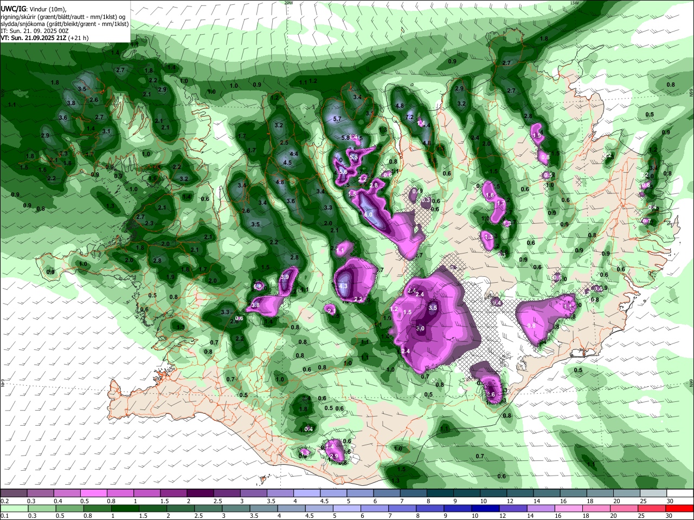694x520 pixels.
Task: Click the 'UWC/IG: Vindur (10m)' title line
Action: coord(34,8)
